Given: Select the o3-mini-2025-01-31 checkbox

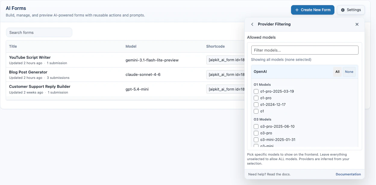Looking at the screenshot, I should click(256, 139).
